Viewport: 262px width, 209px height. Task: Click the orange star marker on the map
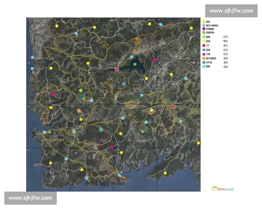click(x=79, y=111)
